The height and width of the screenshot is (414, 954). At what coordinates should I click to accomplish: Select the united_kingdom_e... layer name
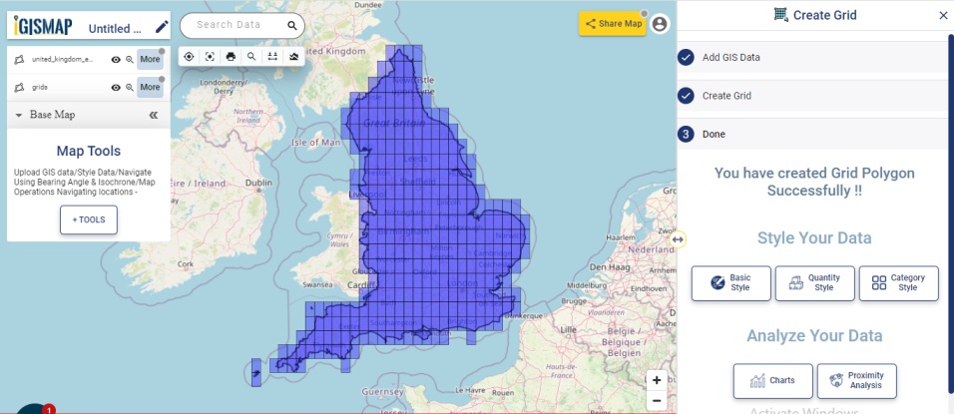pyautogui.click(x=63, y=60)
